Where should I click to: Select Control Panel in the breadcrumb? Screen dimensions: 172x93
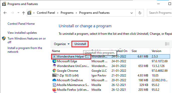[x=46, y=13]
